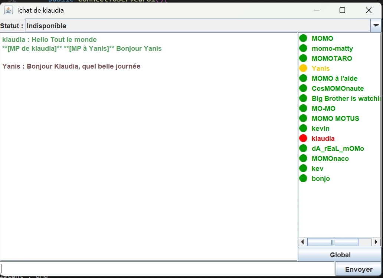This screenshot has height=278, width=383.
Task: Click the horizontal scrollbar thumb of user list
Action: click(333, 242)
